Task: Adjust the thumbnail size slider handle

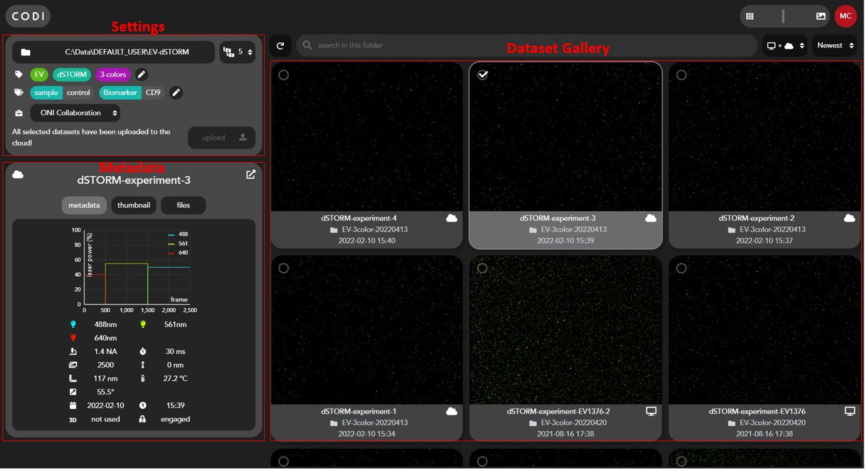Action: (x=784, y=17)
